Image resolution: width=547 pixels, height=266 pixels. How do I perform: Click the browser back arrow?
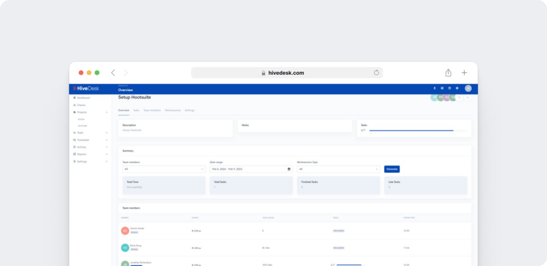point(113,73)
